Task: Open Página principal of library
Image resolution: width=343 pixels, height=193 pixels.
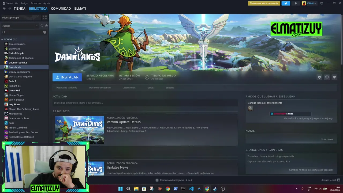Action: point(11,17)
